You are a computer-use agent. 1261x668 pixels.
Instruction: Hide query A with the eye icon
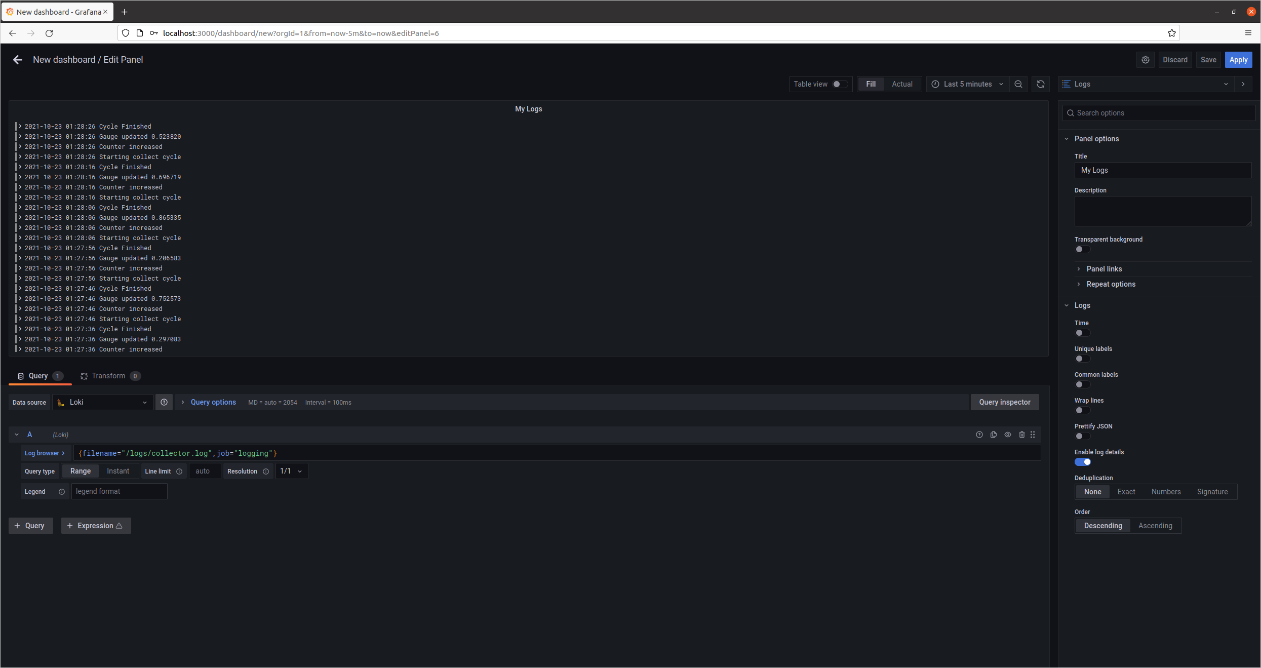coord(1008,435)
